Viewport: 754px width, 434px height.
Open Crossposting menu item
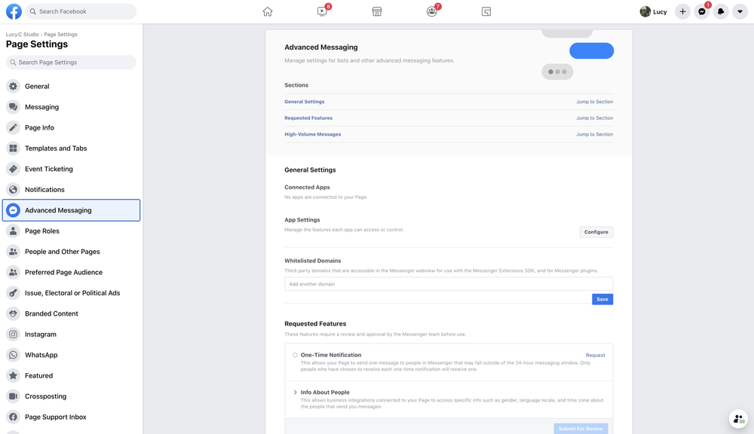pos(71,396)
